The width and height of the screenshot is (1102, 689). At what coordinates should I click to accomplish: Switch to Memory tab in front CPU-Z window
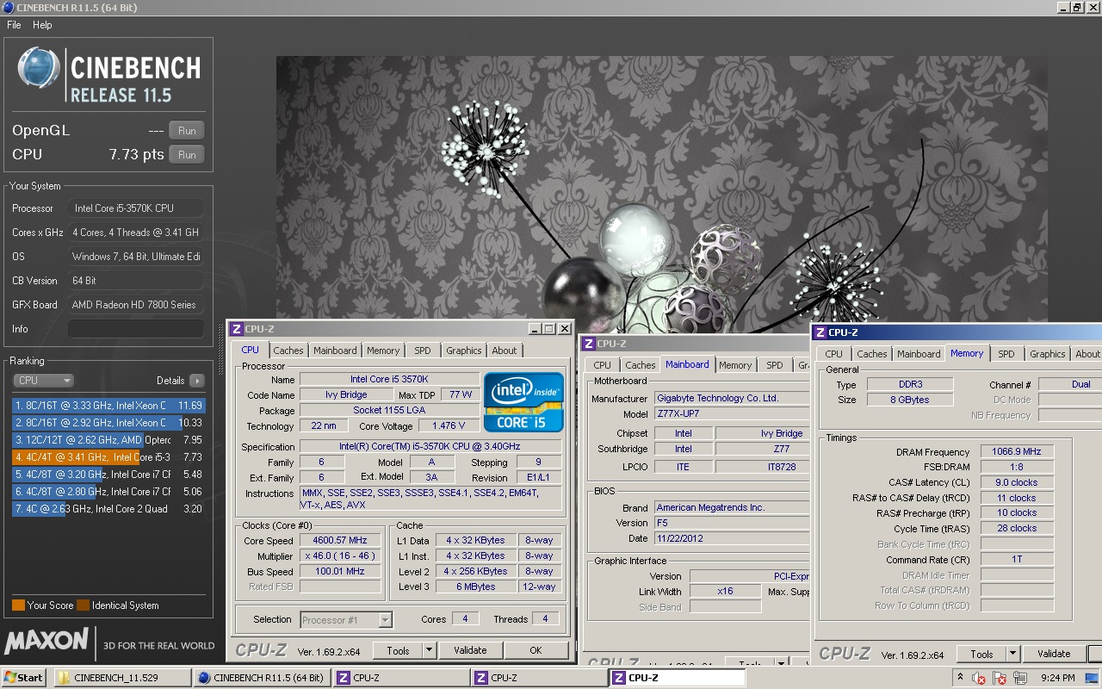point(383,351)
